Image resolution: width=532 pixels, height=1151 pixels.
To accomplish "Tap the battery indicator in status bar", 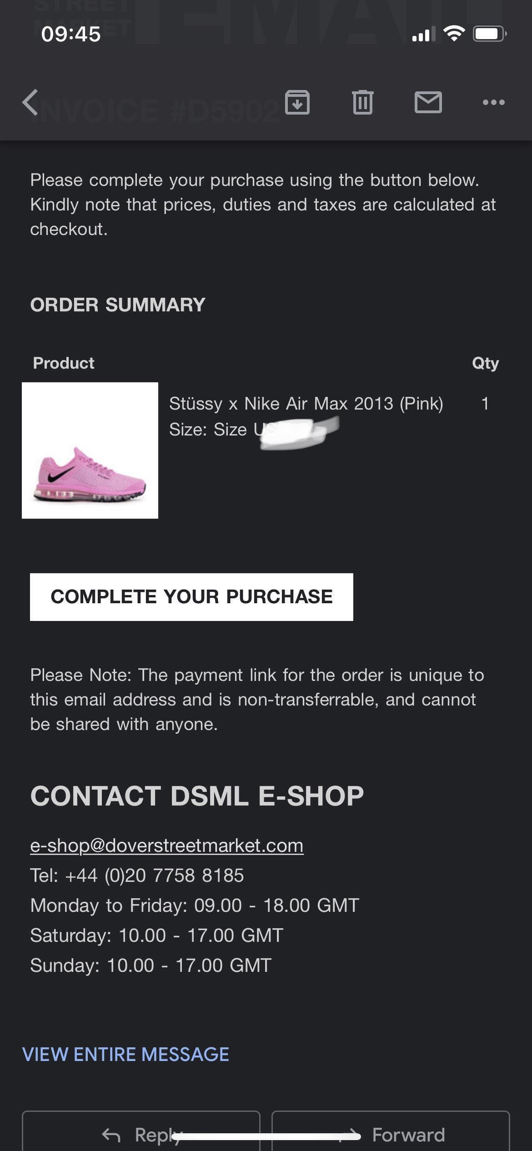I will (x=490, y=34).
